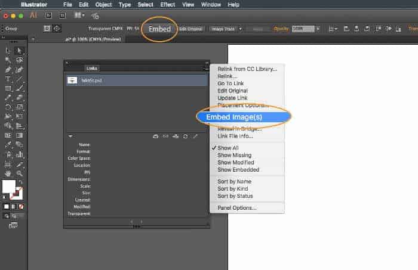Open the Arrange Documents dropdown
The height and width of the screenshot is (270, 418).
point(79,15)
